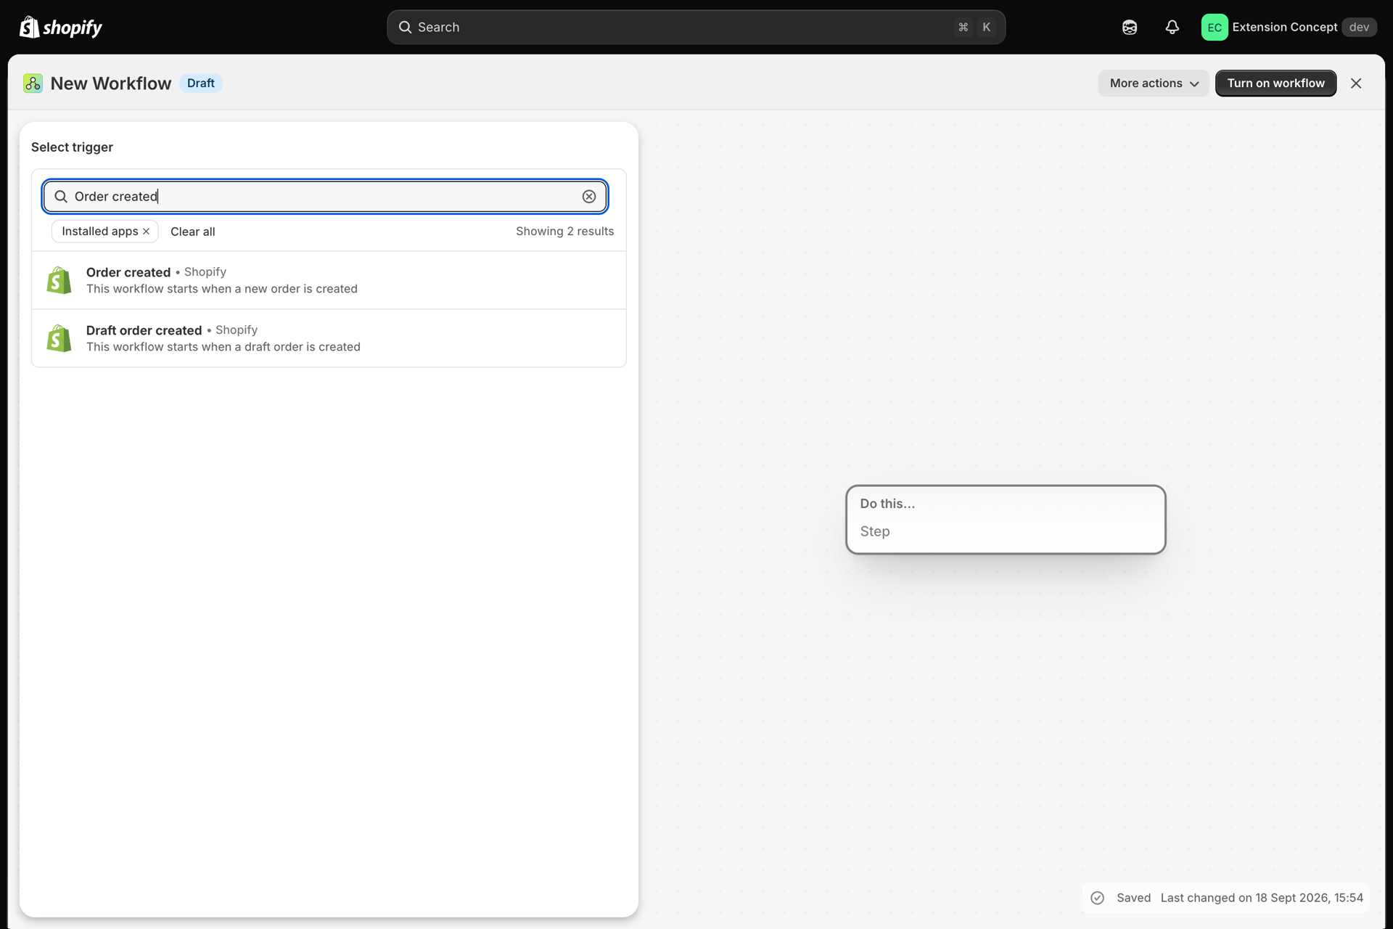Click the dev badge

(1359, 27)
